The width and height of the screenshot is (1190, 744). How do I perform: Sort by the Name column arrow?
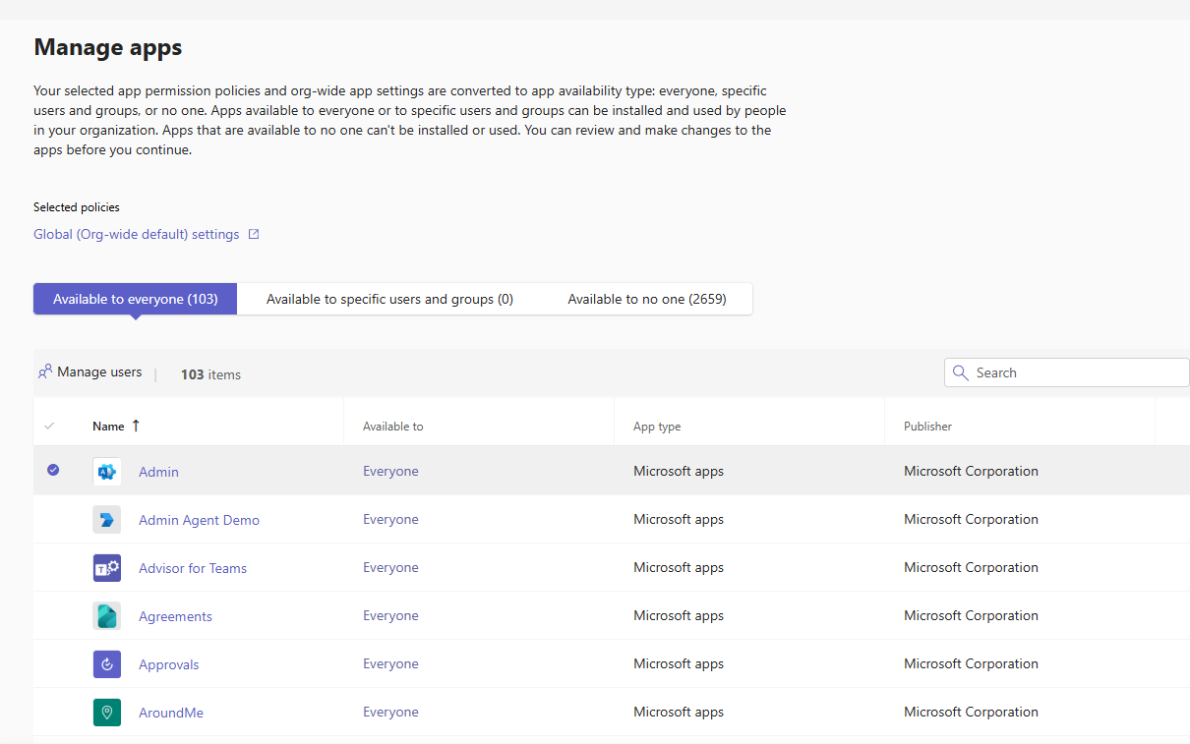[x=136, y=426]
